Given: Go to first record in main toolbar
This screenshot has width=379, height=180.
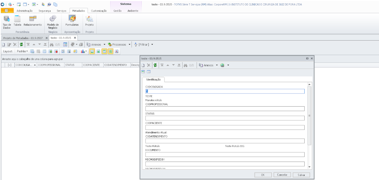Looking at the screenshot, I should 28,45.
